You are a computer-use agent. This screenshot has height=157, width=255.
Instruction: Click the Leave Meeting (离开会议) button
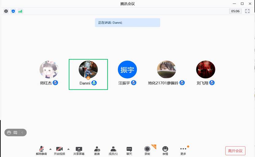pyautogui.click(x=235, y=151)
